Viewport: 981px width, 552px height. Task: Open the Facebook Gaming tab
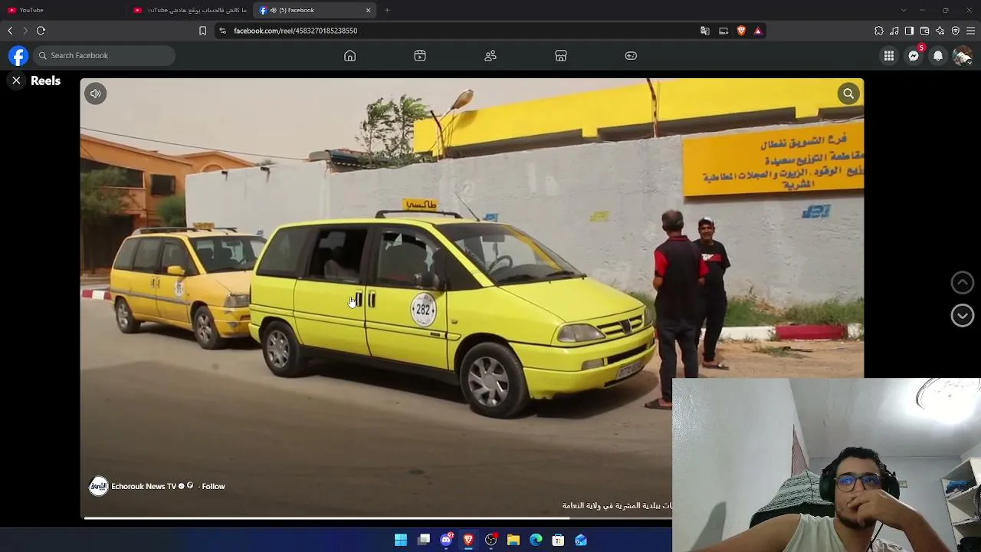(x=631, y=56)
